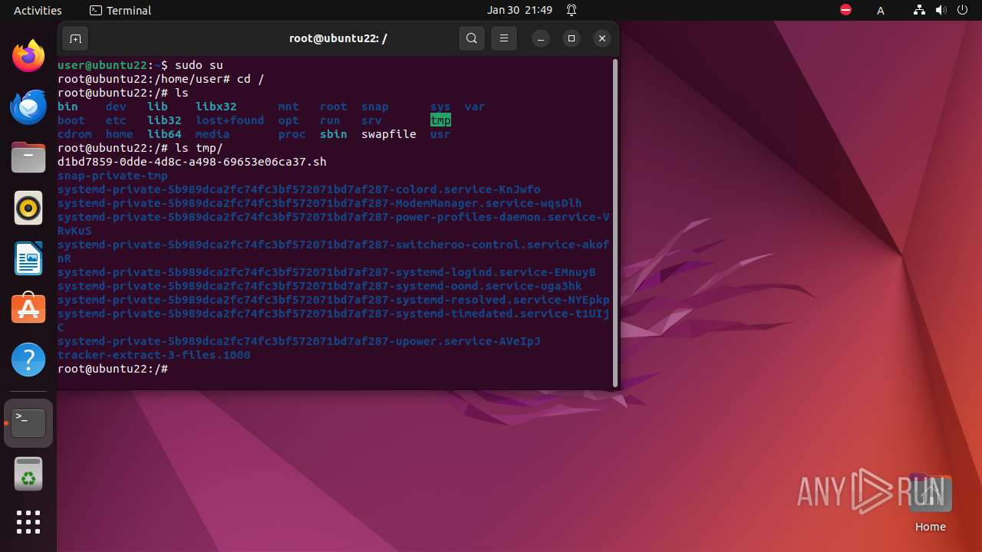982x552 pixels.
Task: Click the snap-private-tmp entry
Action: [113, 176]
